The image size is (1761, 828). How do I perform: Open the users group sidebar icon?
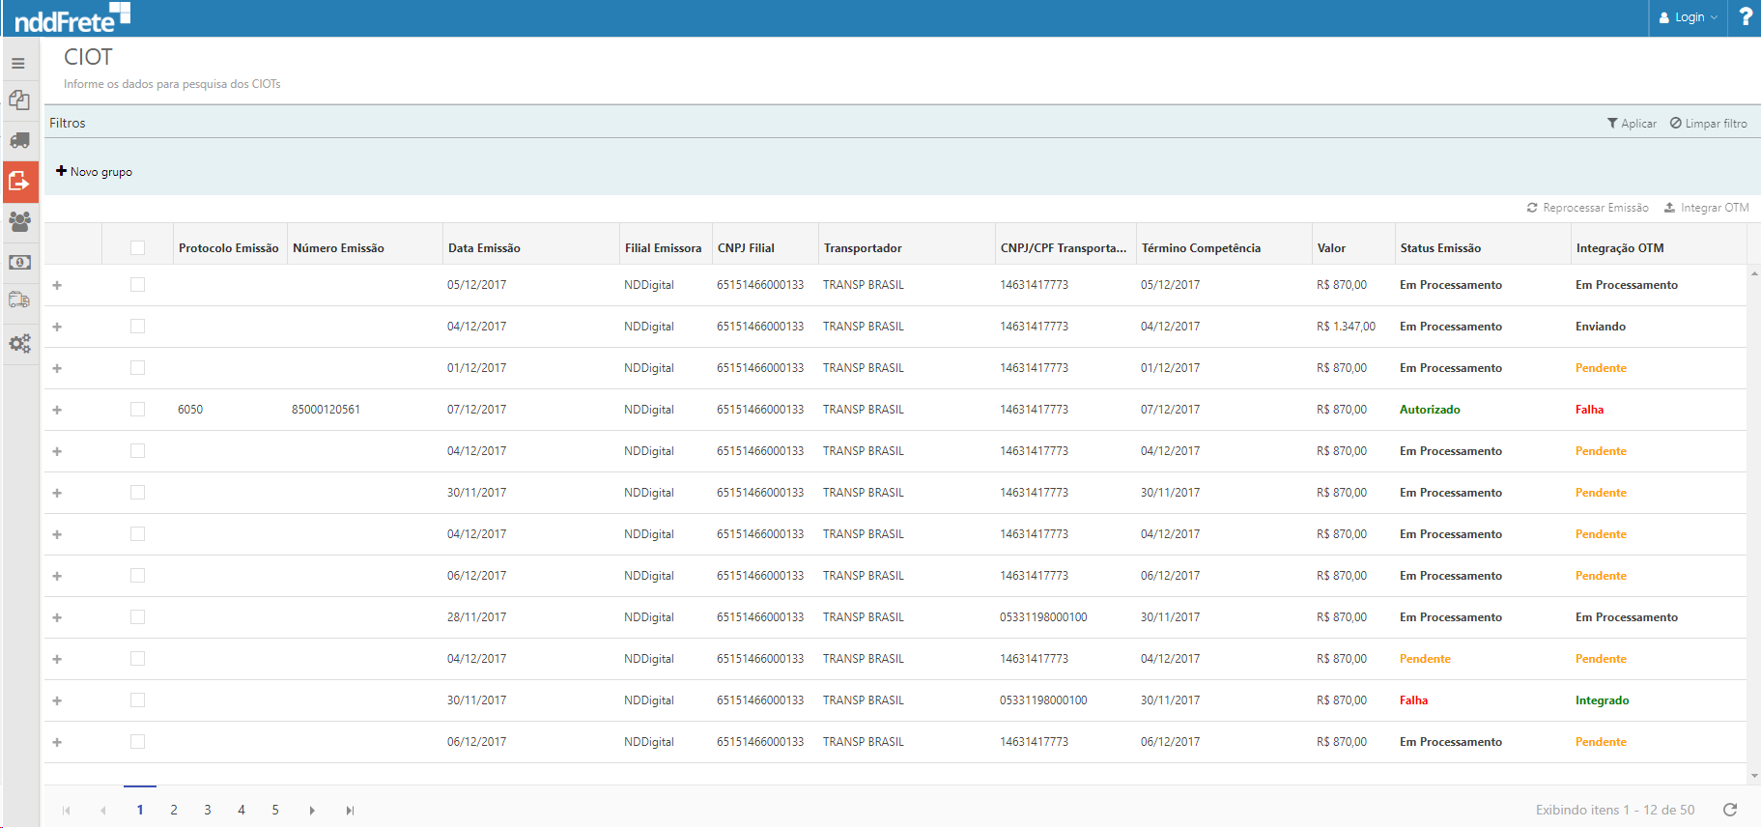(x=19, y=221)
